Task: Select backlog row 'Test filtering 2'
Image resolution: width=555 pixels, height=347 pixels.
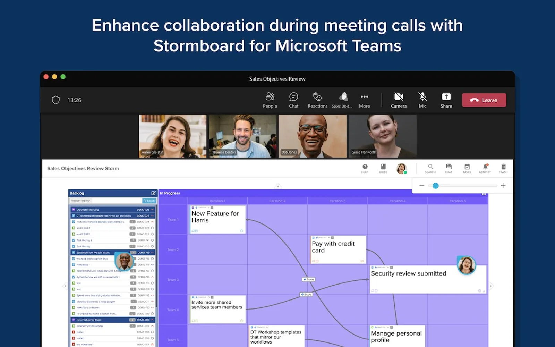Action: tap(113, 240)
